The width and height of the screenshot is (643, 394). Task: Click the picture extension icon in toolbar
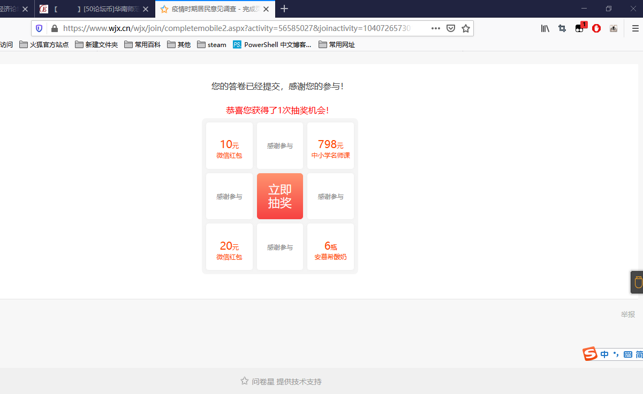pos(614,28)
